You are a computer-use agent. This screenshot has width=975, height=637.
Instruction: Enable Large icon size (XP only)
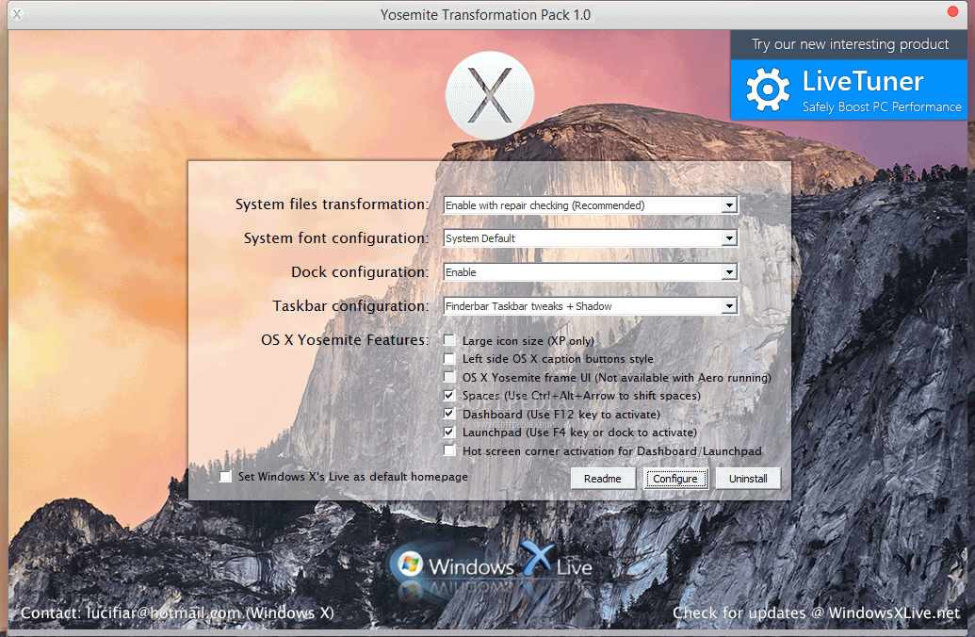point(449,340)
